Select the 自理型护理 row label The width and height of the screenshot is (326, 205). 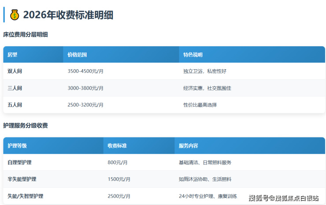[x=20, y=162]
